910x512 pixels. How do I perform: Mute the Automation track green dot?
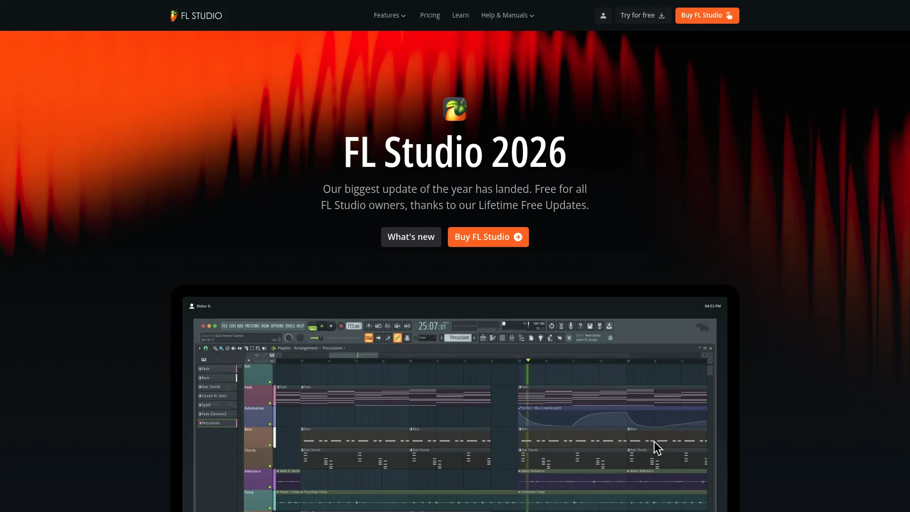click(270, 424)
